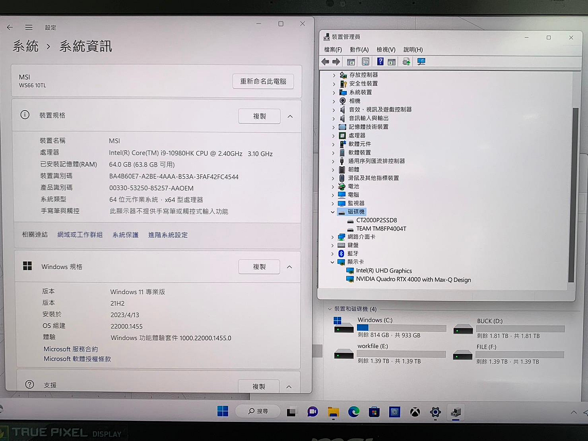Open Microsoft 服務合約 link
588x441 pixels.
(71, 349)
